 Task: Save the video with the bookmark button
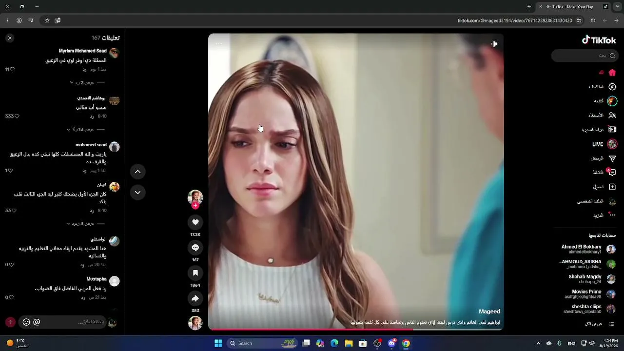click(x=195, y=273)
